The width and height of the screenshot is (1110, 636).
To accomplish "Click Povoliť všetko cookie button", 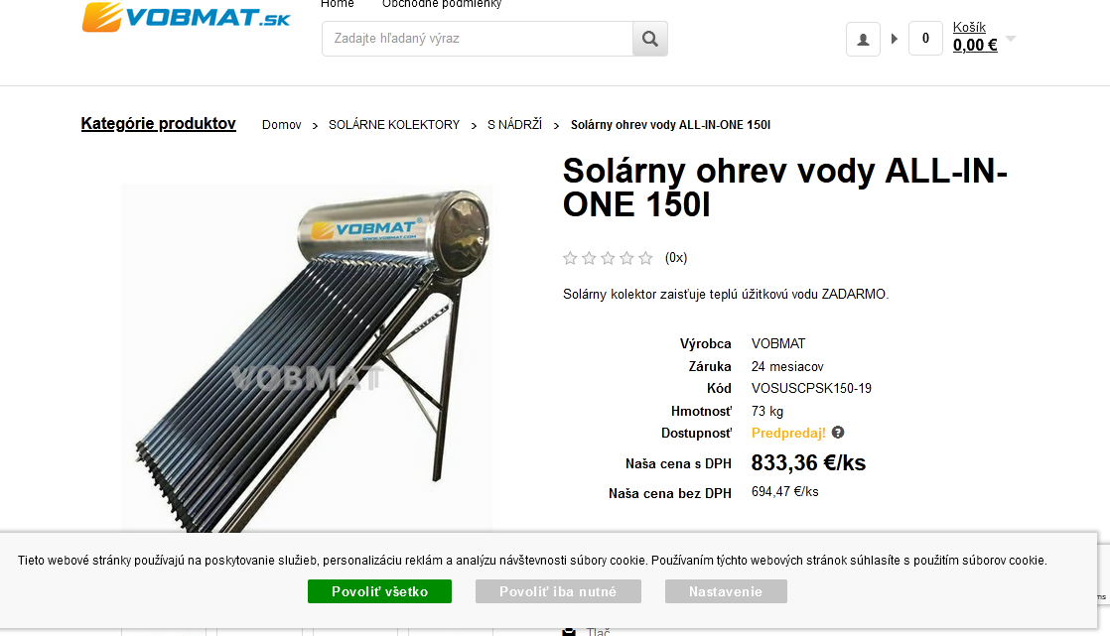I will coord(379,591).
